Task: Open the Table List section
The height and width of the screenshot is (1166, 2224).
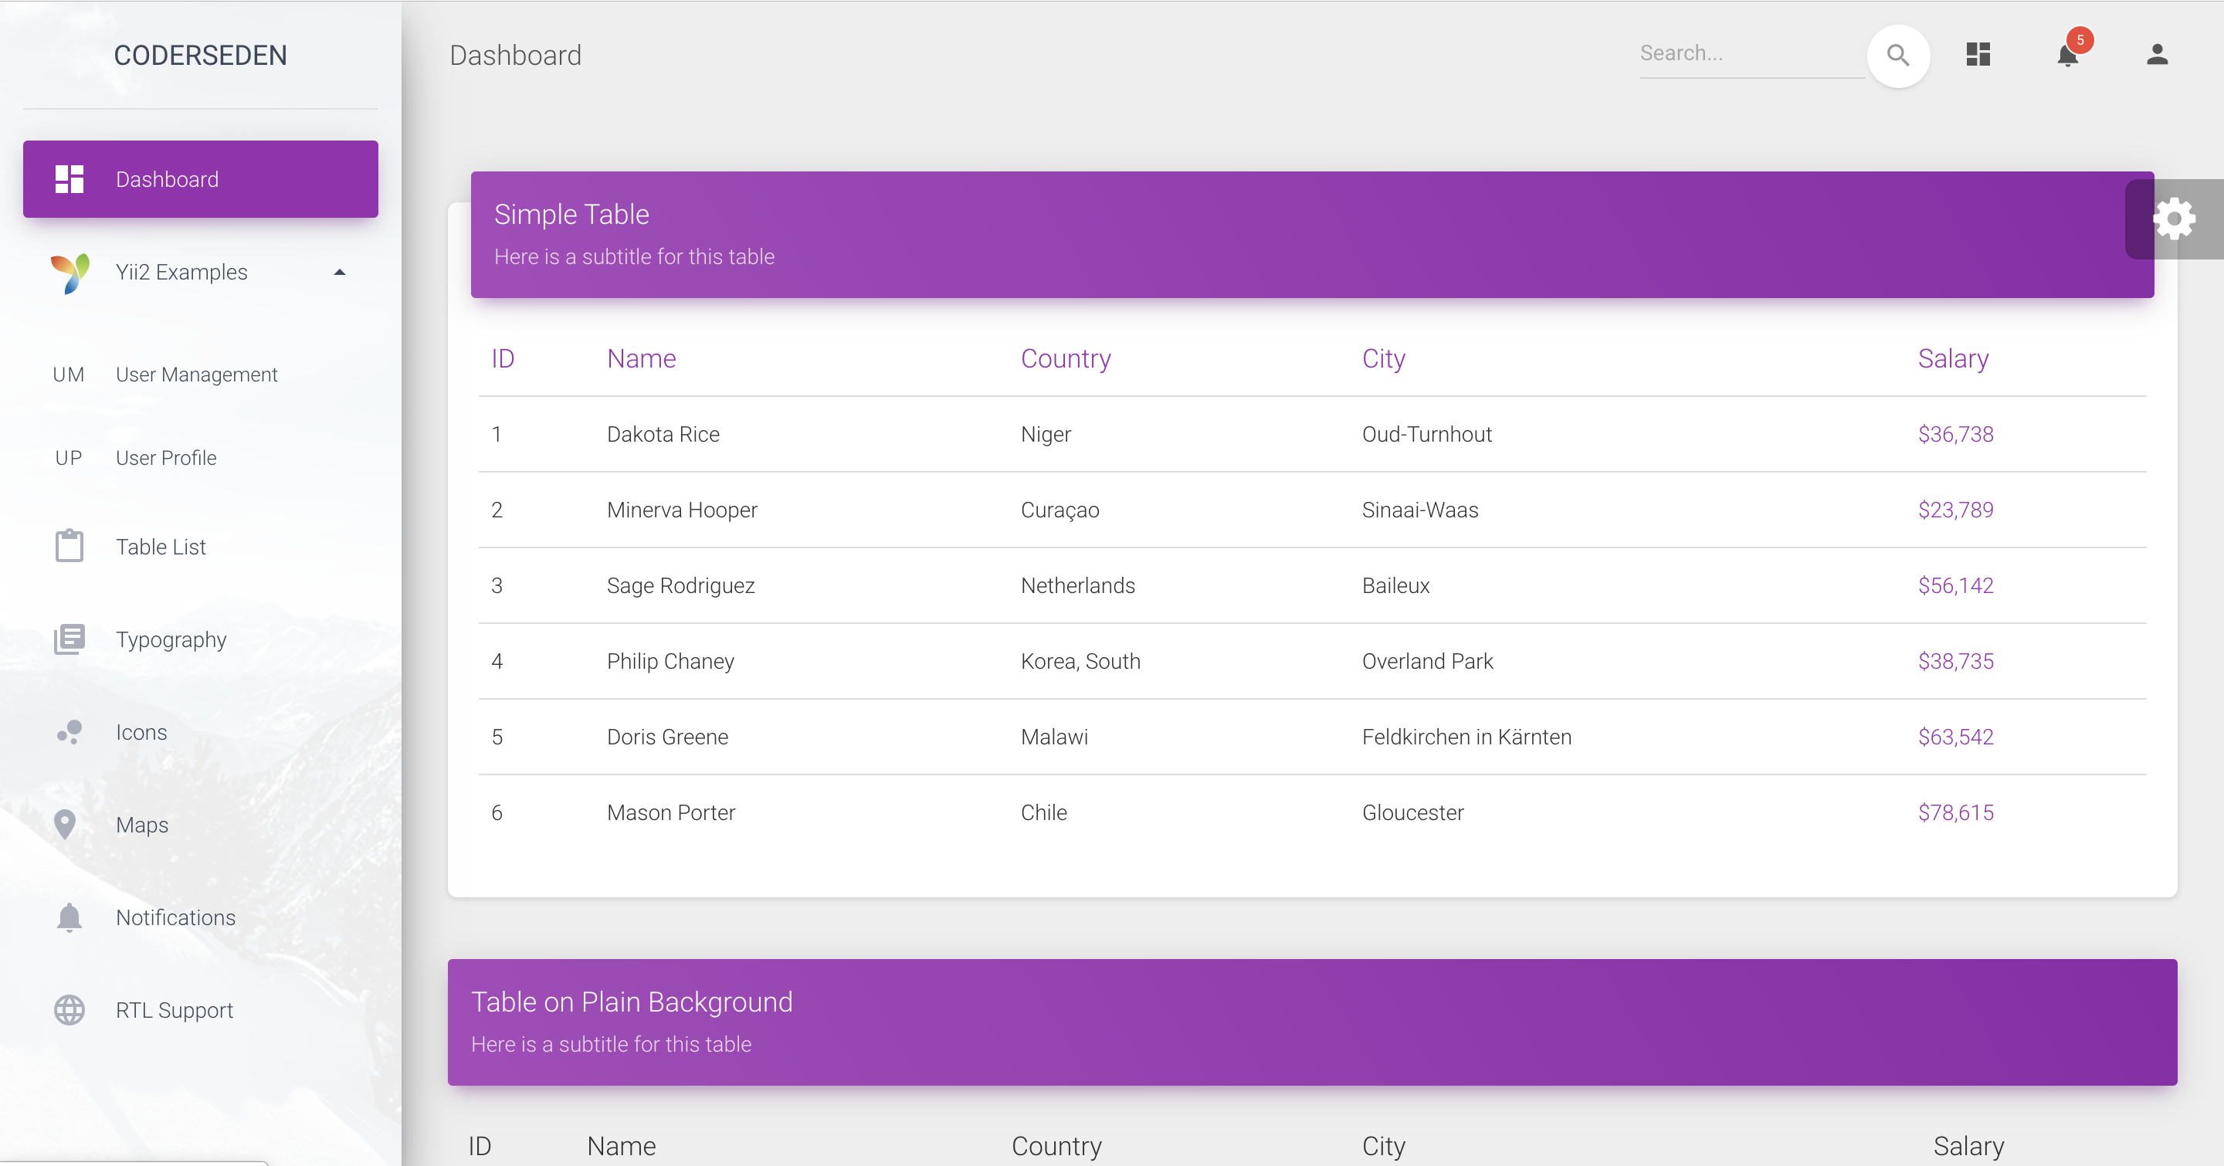Action: pyautogui.click(x=161, y=545)
